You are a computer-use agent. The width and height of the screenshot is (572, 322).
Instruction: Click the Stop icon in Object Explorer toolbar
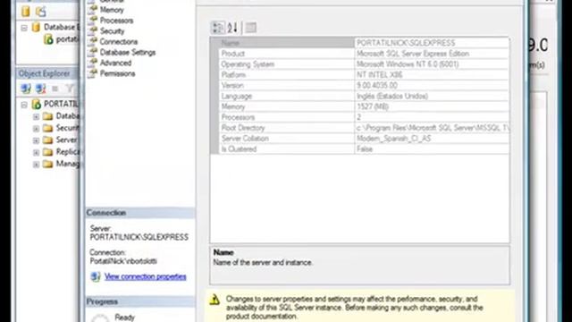[55, 89]
